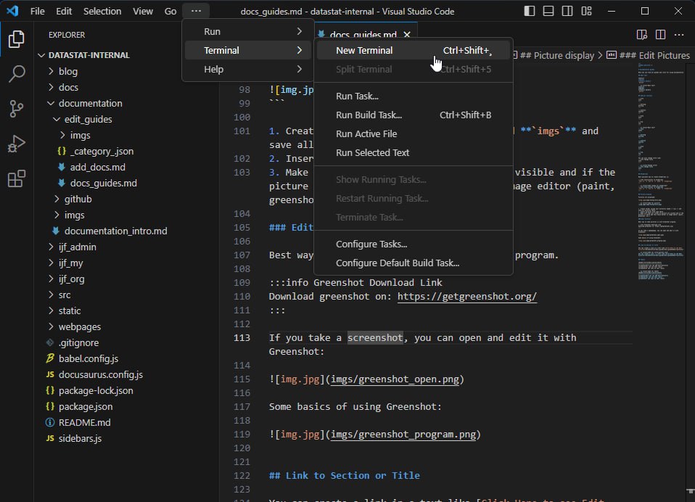Open the File menu
Screen dimensions: 695x502
pos(37,11)
